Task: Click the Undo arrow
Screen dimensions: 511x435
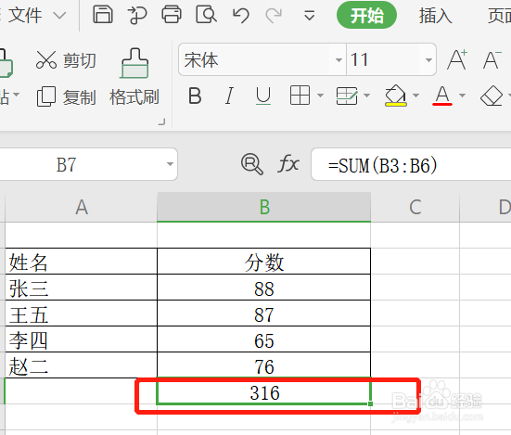Action: [241, 16]
